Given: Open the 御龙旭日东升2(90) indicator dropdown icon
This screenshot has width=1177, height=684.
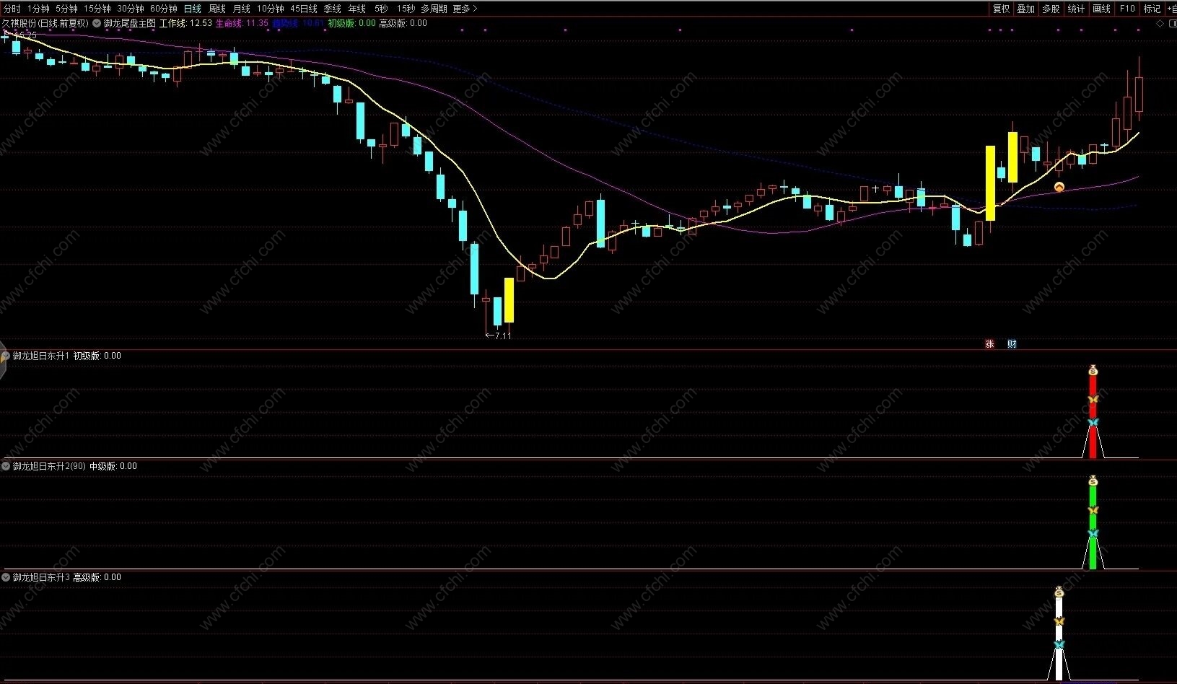Looking at the screenshot, I should point(6,466).
